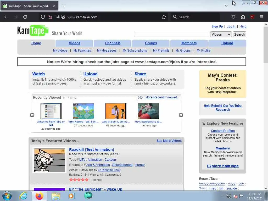Expand the list all tabs chevron
Viewport: 268px width, 201px height.
[226, 6]
